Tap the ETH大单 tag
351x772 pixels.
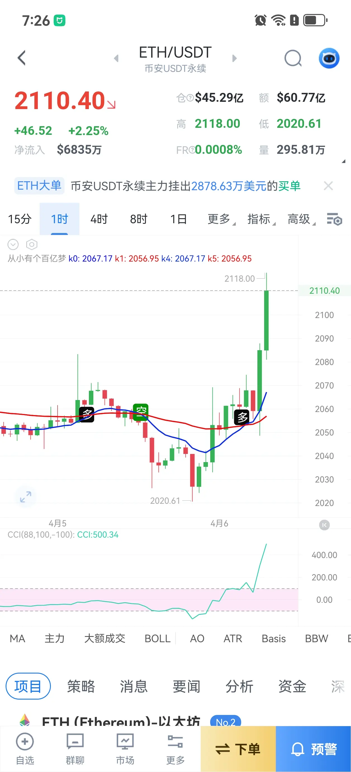pos(39,186)
